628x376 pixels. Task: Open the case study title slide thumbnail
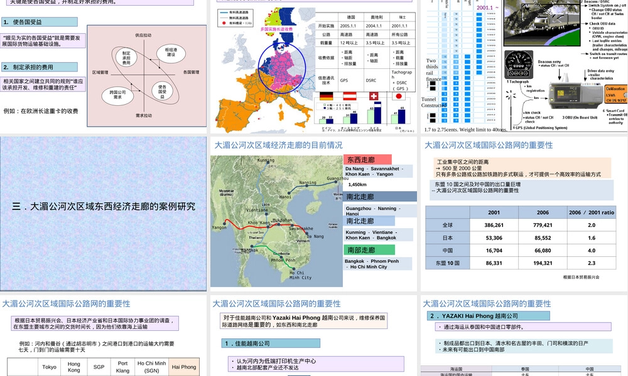point(104,214)
